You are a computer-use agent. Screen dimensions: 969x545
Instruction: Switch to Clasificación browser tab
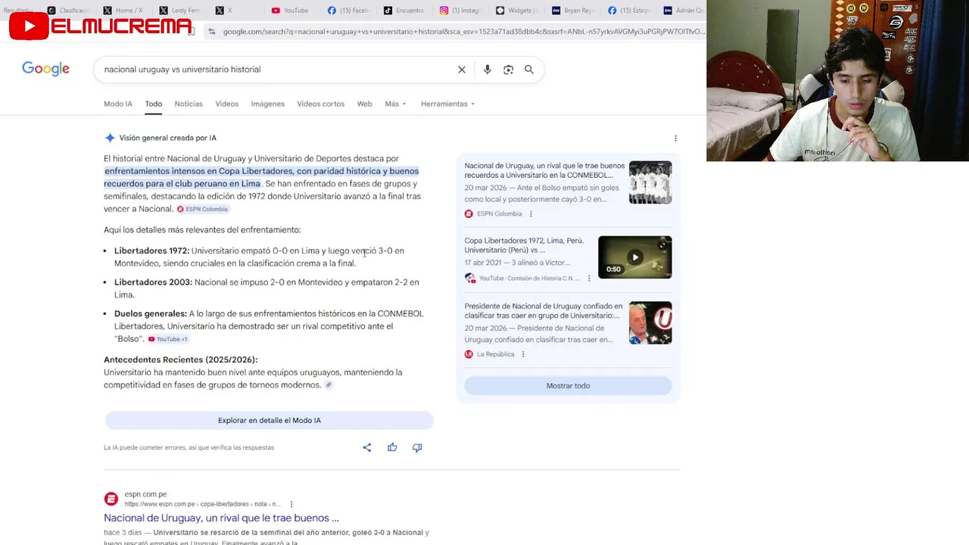pyautogui.click(x=68, y=11)
